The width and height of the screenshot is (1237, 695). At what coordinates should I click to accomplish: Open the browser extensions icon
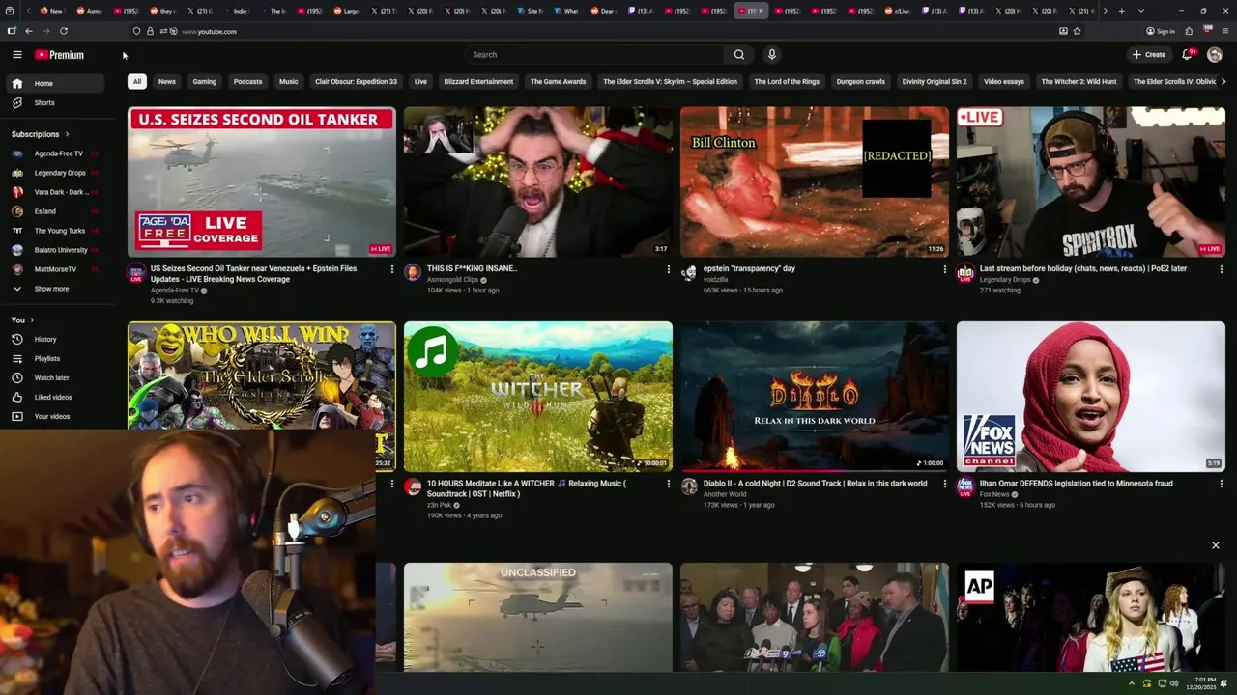1189,31
